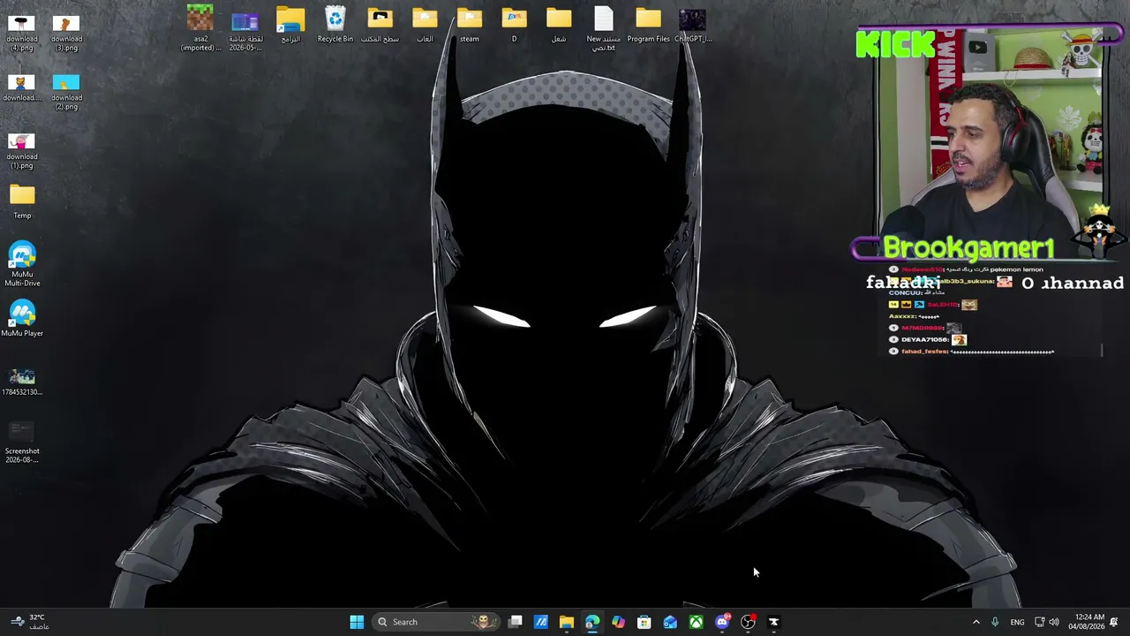
Task: Open OBS Studio from the taskbar
Action: click(748, 622)
